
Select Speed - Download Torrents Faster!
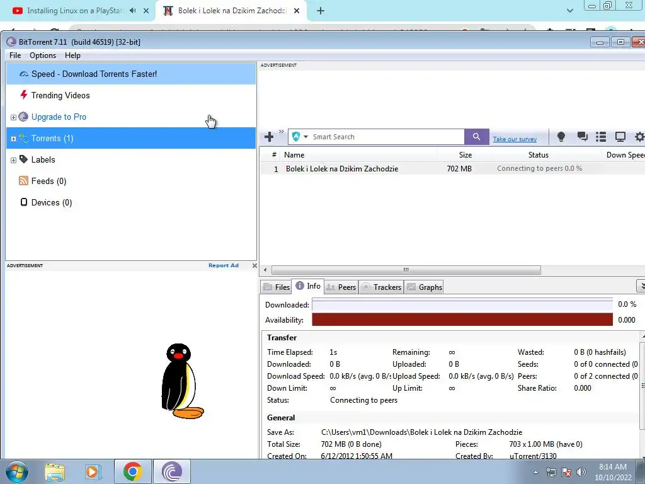tap(131, 74)
